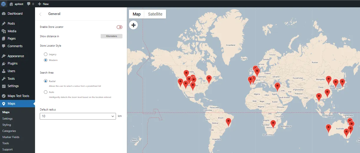Image resolution: width=360 pixels, height=153 pixels.
Task: Click the marker in western Australia
Action: pos(329,129)
